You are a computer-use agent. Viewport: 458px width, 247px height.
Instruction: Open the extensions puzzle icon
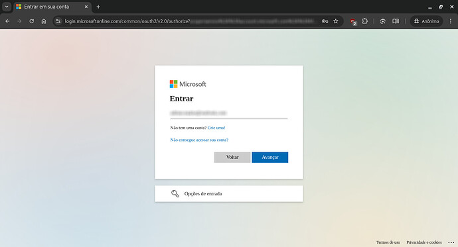pos(365,21)
